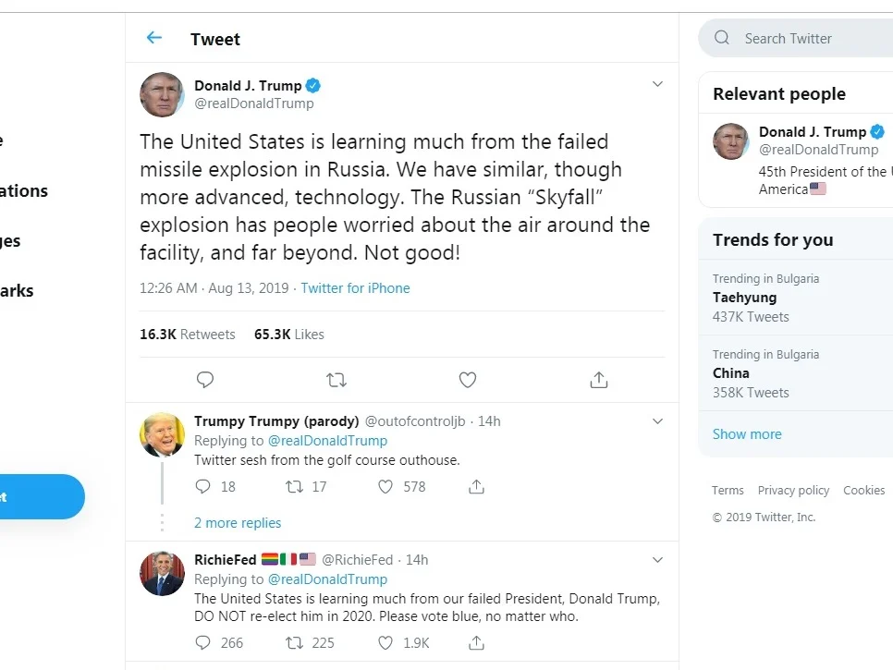
Task: Focus the Search Twitter field
Action: [x=796, y=38]
